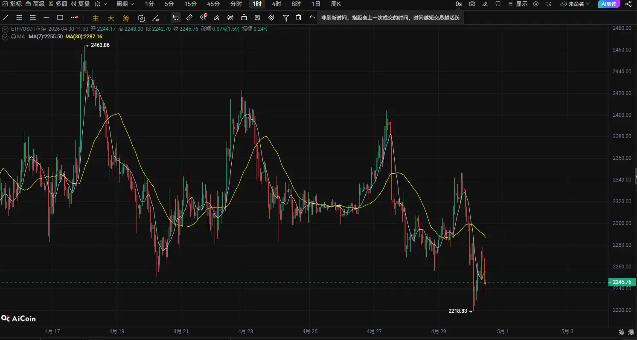Expand the right side panel arrow handle
The height and width of the screenshot is (340, 637).
point(635,176)
